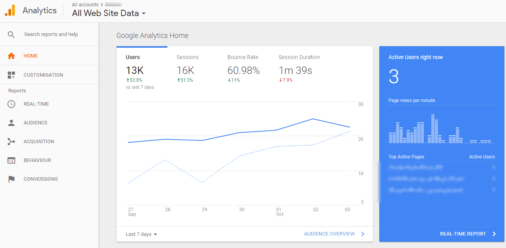The height and width of the screenshot is (248, 506).
Task: Open Real-Time reports via clock icon
Action: pos(11,104)
